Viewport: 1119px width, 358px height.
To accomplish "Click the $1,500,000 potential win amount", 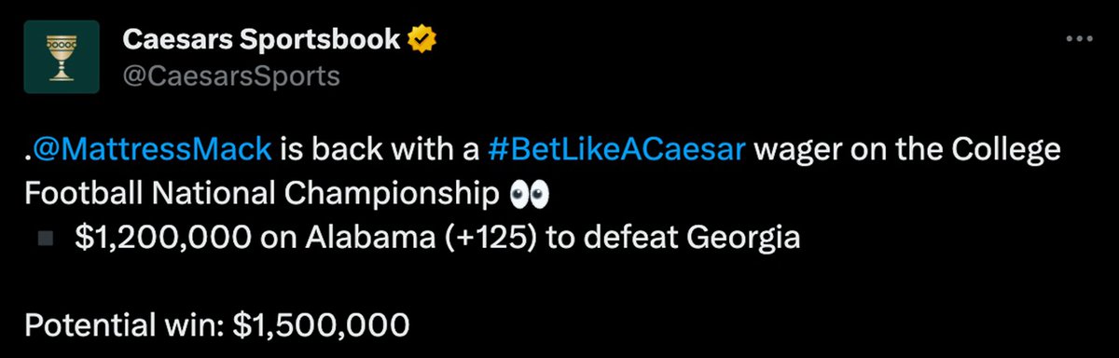I will 320,327.
